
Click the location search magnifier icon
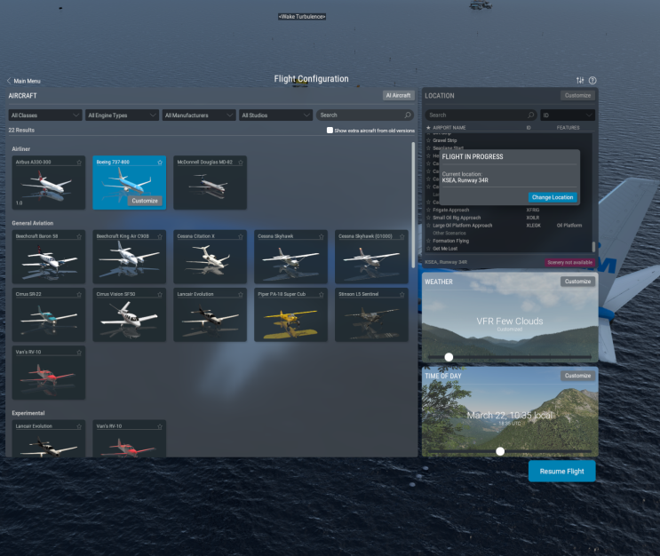[x=531, y=115]
